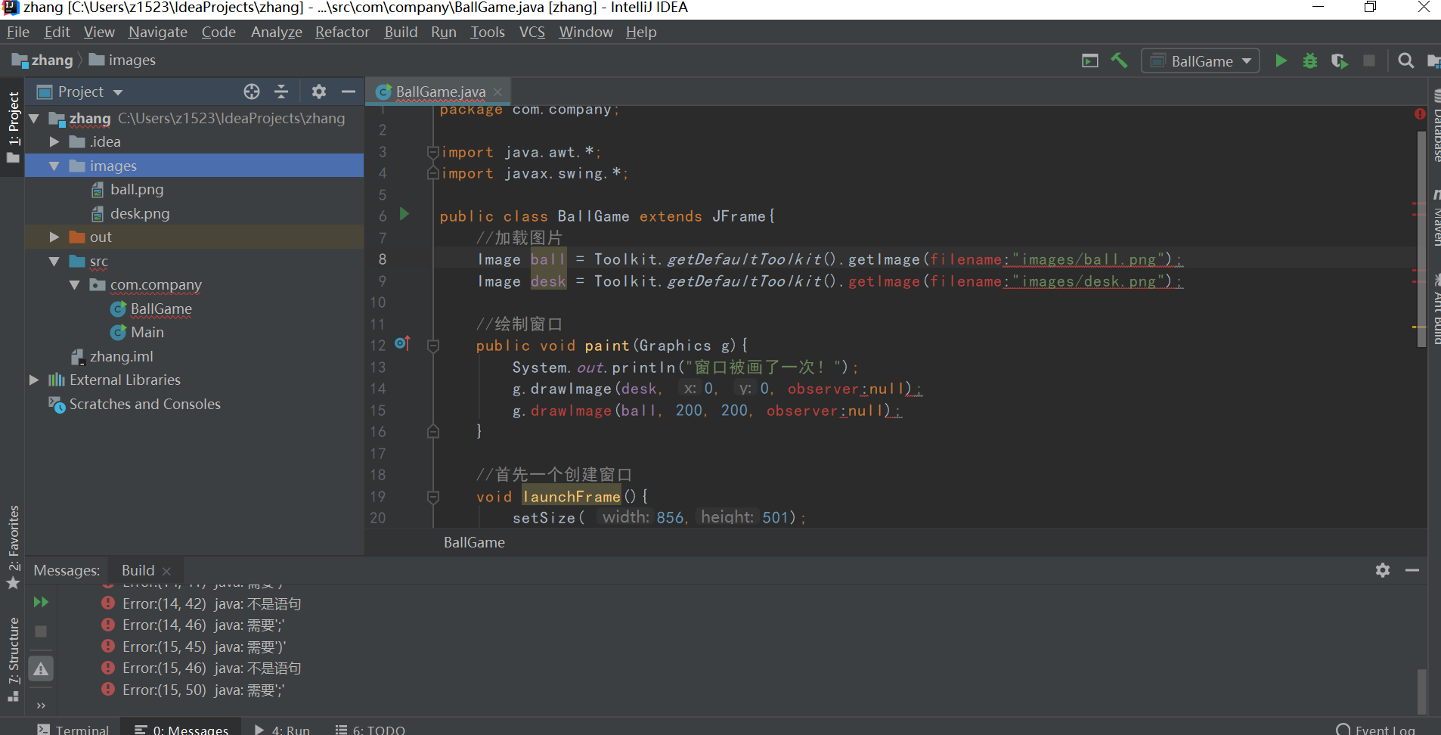Close the BallGame.java editor tab
The width and height of the screenshot is (1441, 735).
pos(497,91)
